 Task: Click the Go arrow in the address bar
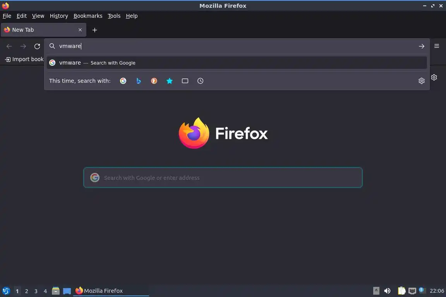[x=422, y=46]
